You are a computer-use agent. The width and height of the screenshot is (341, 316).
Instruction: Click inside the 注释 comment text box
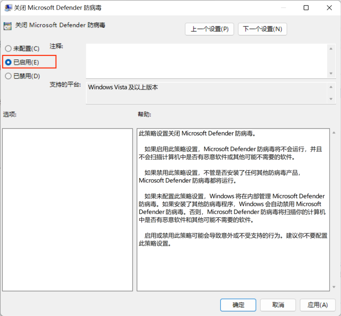pyautogui.click(x=206, y=61)
